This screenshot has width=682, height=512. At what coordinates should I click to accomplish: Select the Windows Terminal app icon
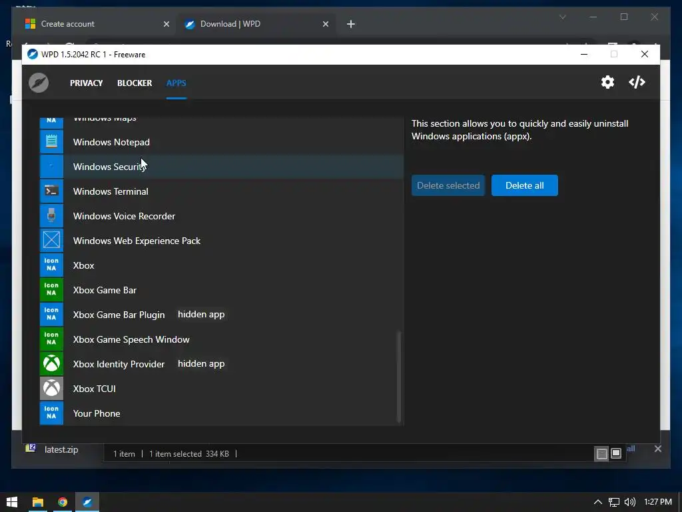pyautogui.click(x=51, y=191)
